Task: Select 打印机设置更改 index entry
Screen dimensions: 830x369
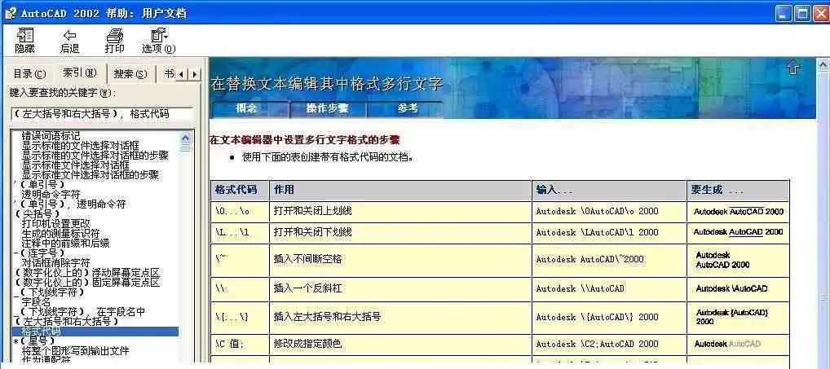Action: point(55,223)
